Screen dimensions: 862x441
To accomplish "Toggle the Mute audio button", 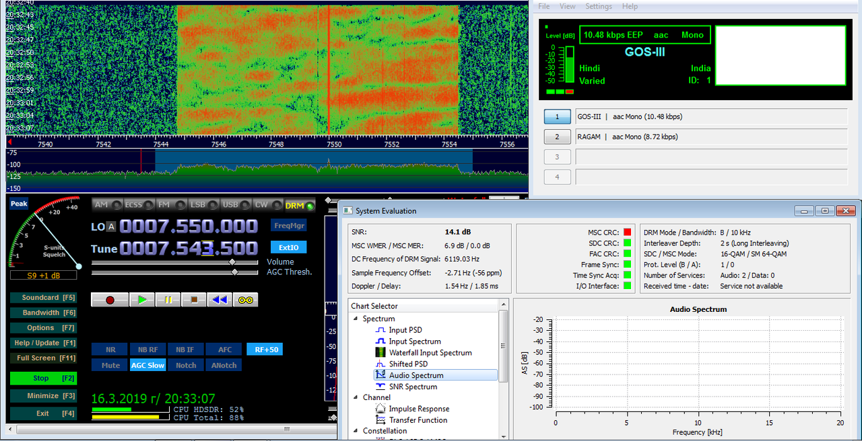I will coord(110,365).
